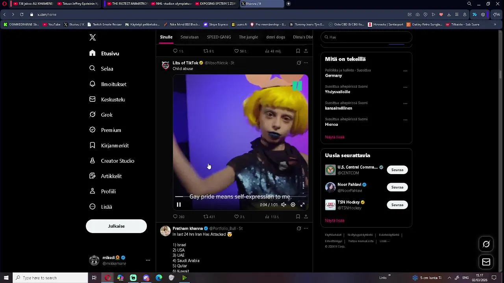Expand the Lisää menu
Viewport: 504px width, 283px height.
[x=101, y=207]
